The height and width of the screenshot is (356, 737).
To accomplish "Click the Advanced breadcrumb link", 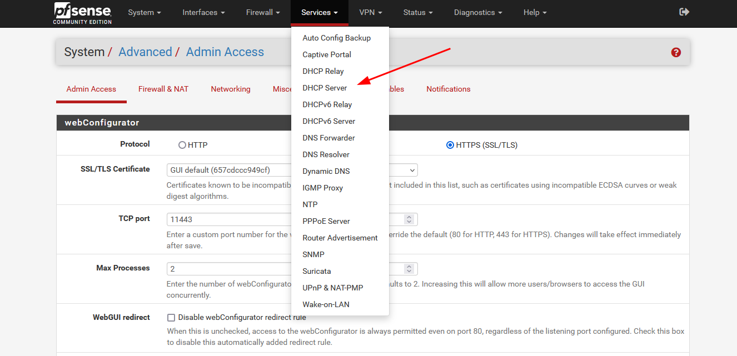I will point(145,52).
